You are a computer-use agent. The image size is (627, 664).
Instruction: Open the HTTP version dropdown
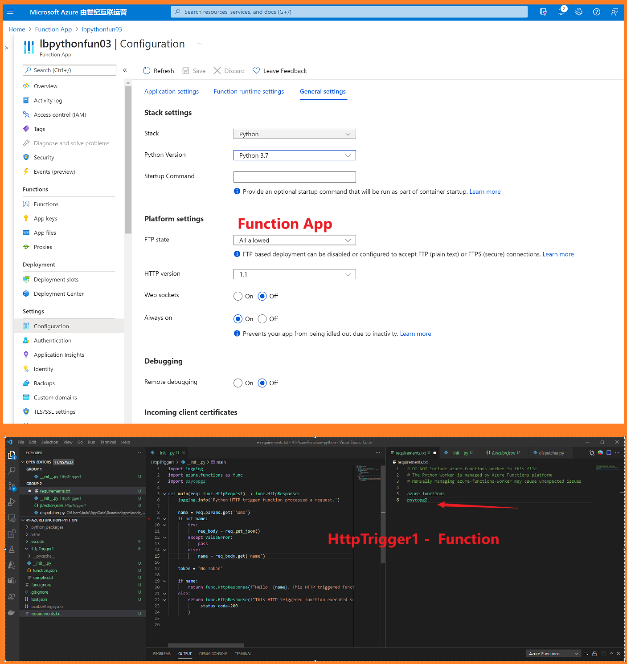pyautogui.click(x=294, y=274)
